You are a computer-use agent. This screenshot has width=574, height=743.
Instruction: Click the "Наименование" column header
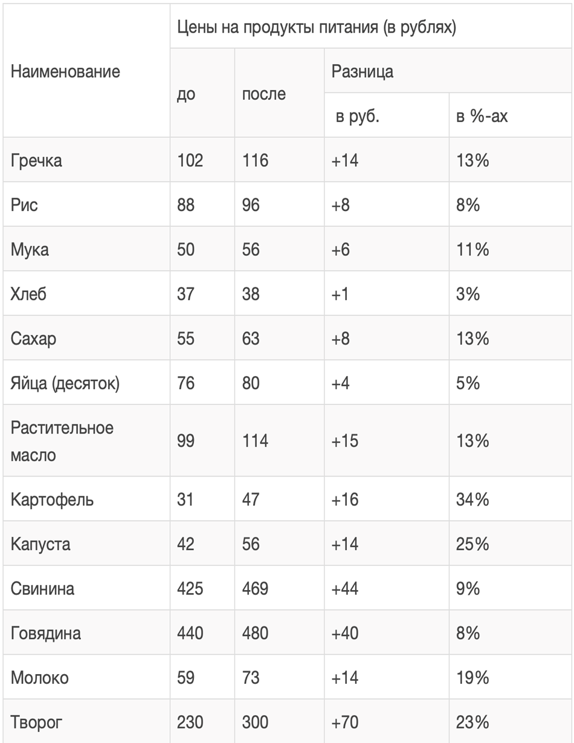click(x=65, y=71)
